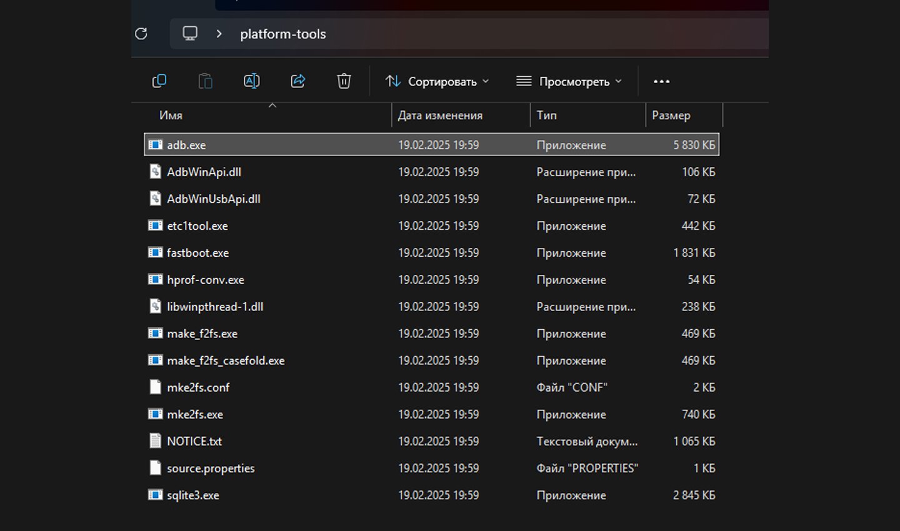Image resolution: width=900 pixels, height=531 pixels.
Task: Select the AdbWinUsbApi.dll file name
Action: 214,199
